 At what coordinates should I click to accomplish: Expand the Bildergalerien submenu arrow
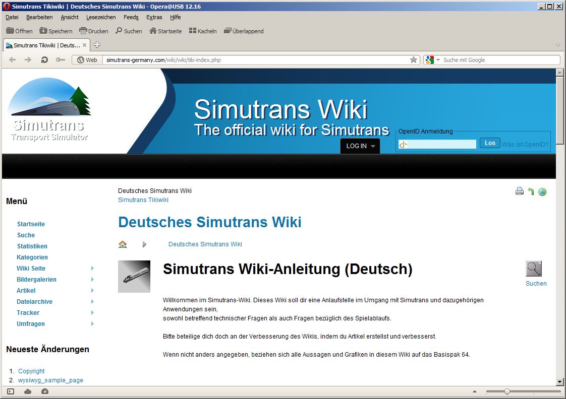pyautogui.click(x=92, y=280)
